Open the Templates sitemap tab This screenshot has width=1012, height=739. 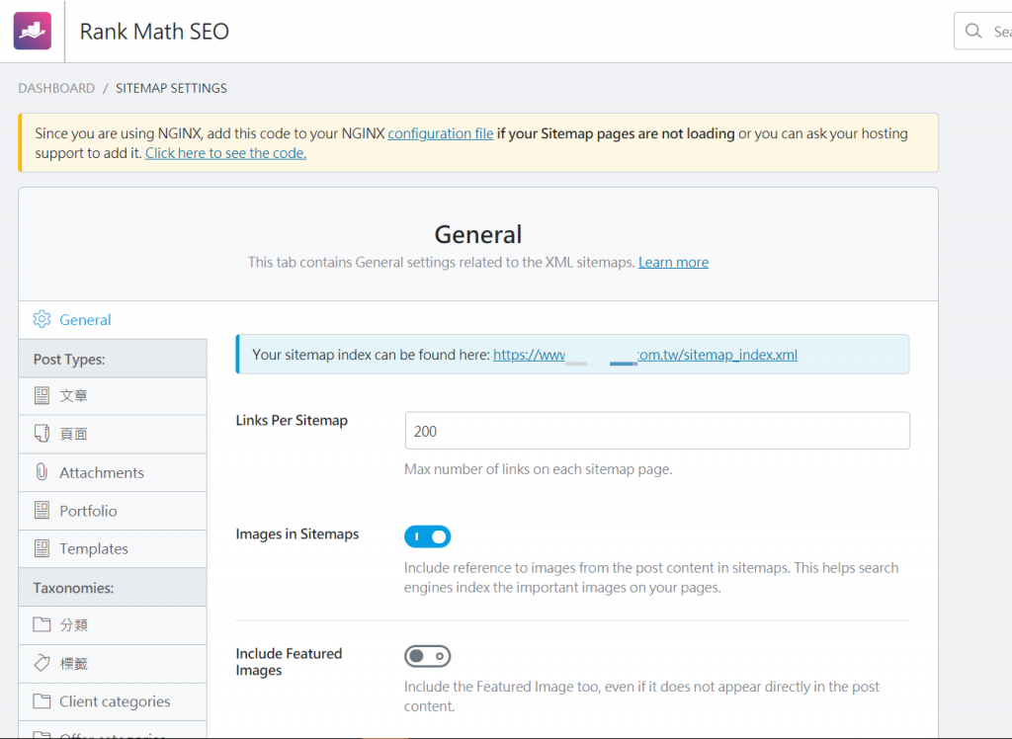(x=113, y=548)
